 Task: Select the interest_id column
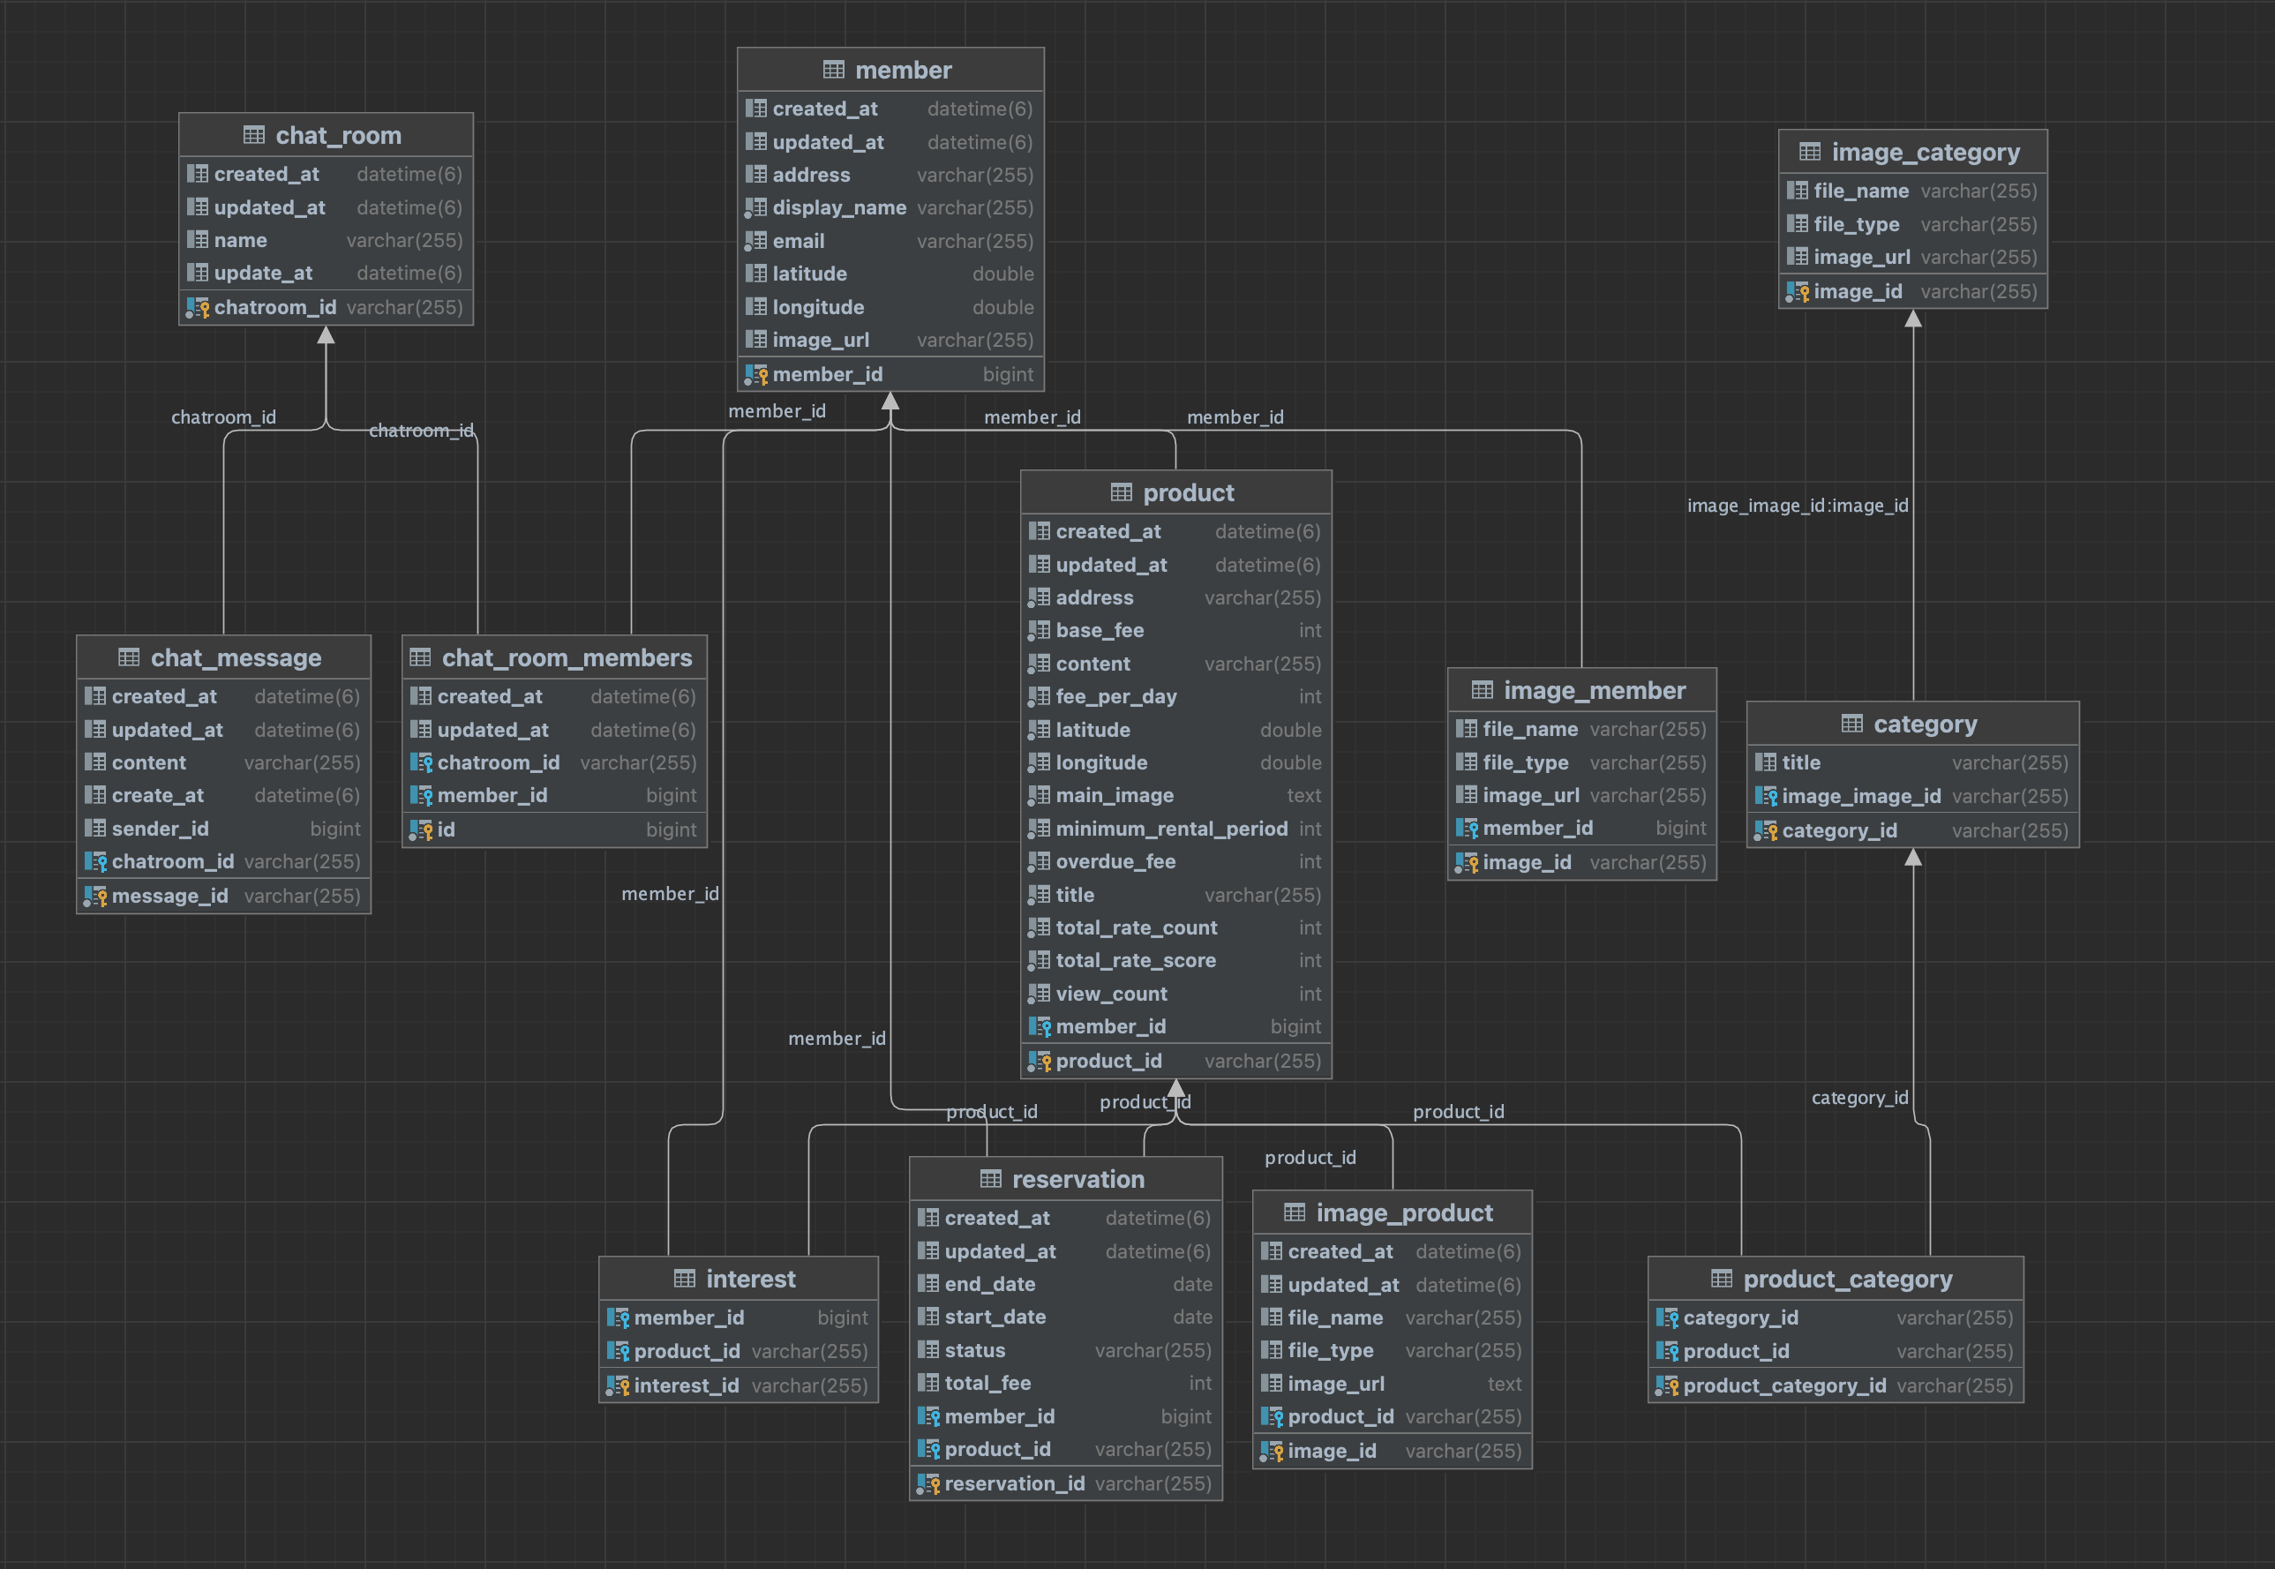(x=739, y=1386)
